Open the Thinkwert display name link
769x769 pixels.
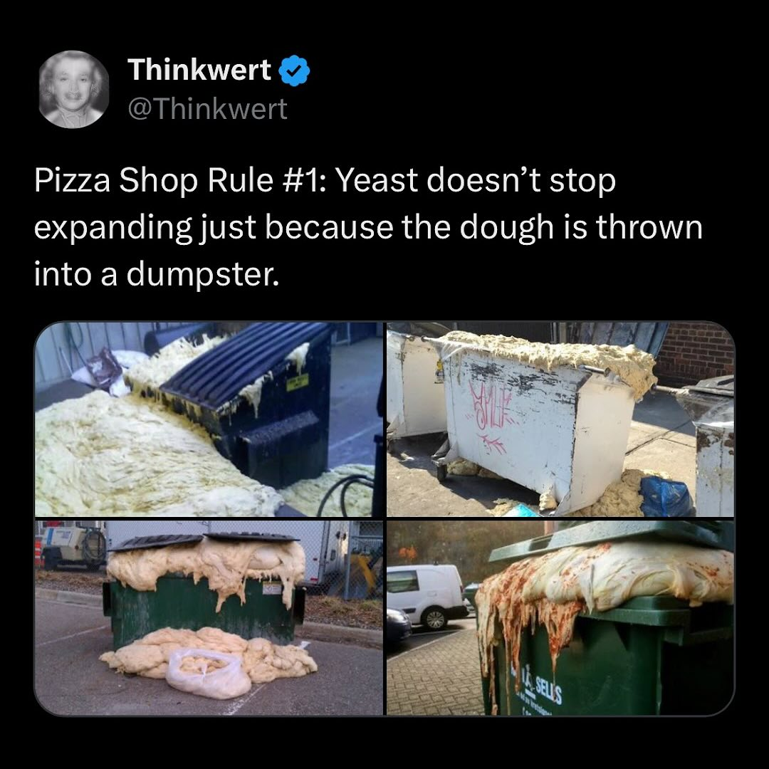click(x=199, y=69)
